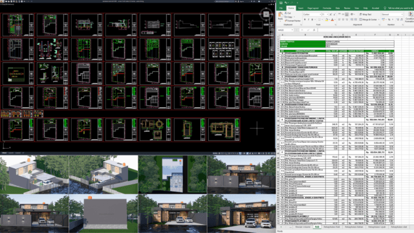Open the Calibri font name dropdown
Viewport: 414px width, 233px height.
[x=320, y=14]
